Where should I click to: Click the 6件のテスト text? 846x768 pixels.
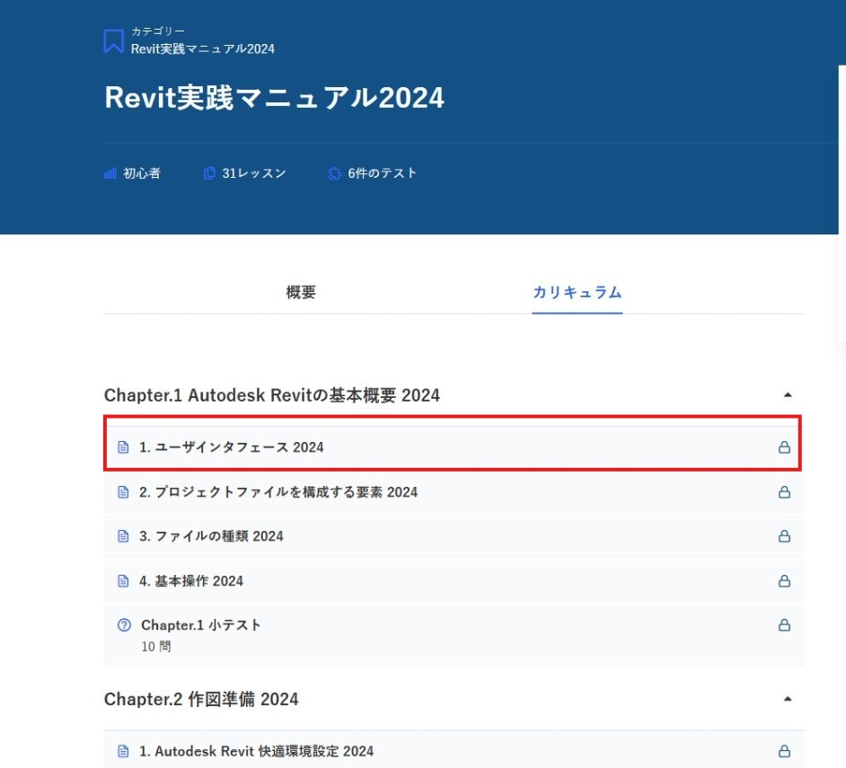382,173
